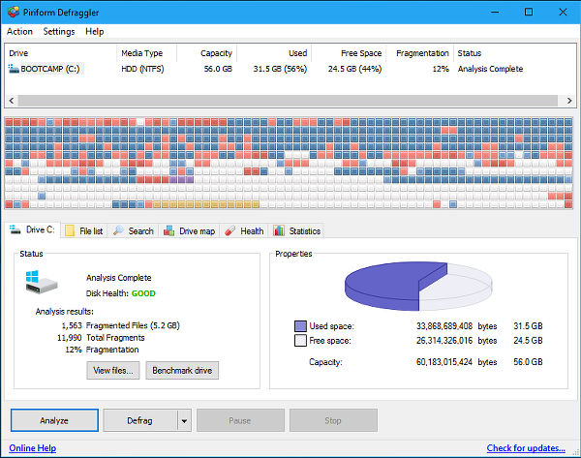The width and height of the screenshot is (581, 458).
Task: Click the Analyze button
Action: pos(54,420)
